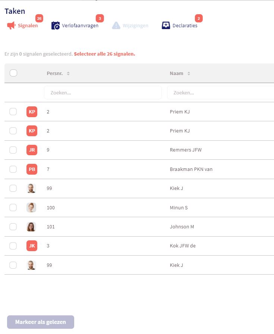Click the Declaraties inbox icon

pos(166,26)
